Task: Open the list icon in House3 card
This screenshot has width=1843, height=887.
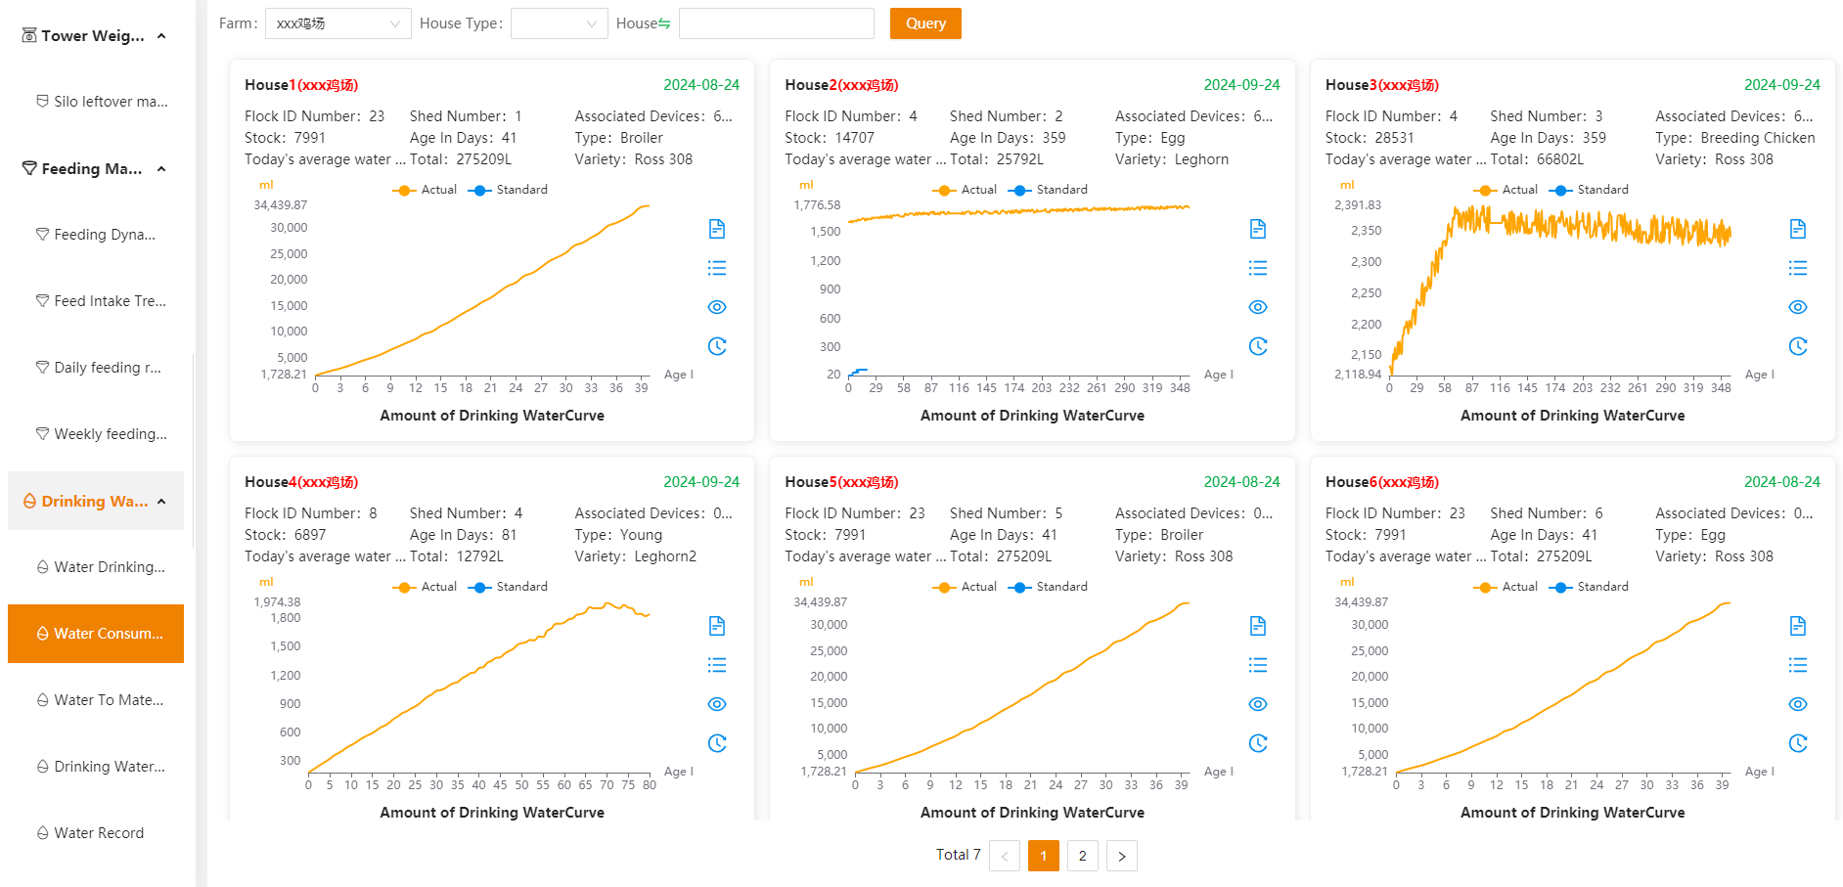Action: [1798, 268]
